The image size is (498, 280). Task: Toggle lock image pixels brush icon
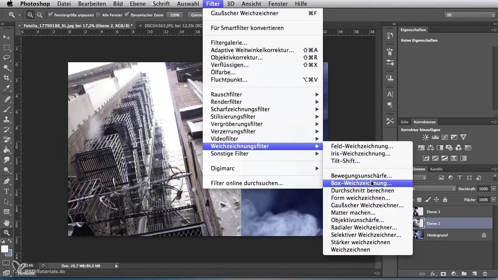428,199
